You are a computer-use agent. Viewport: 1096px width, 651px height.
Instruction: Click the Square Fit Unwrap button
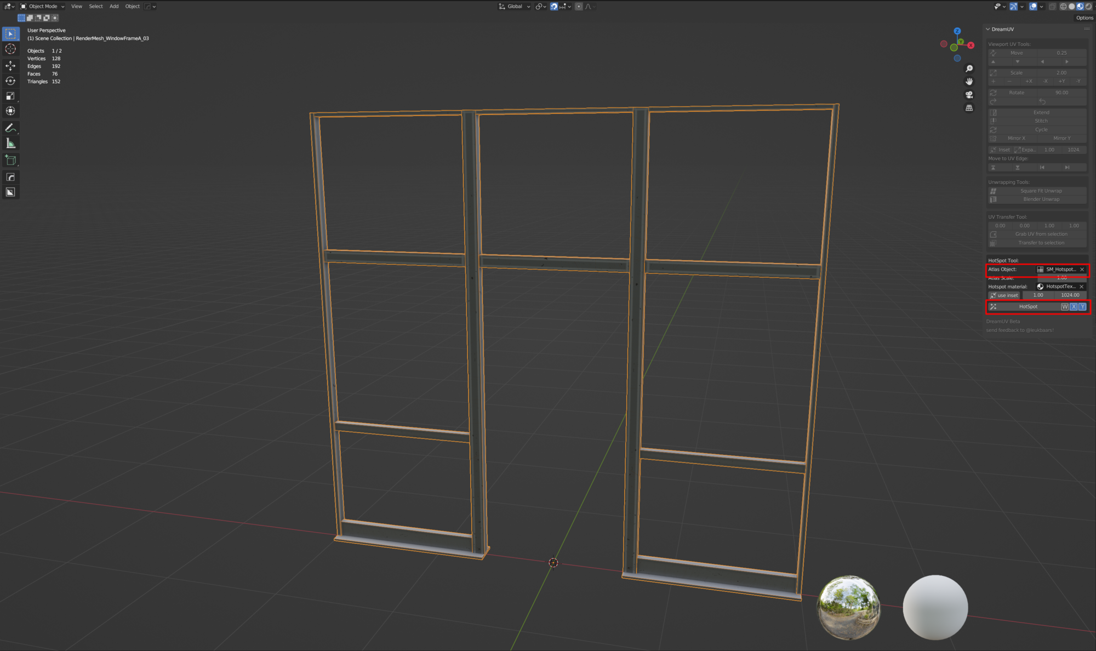pos(1041,191)
